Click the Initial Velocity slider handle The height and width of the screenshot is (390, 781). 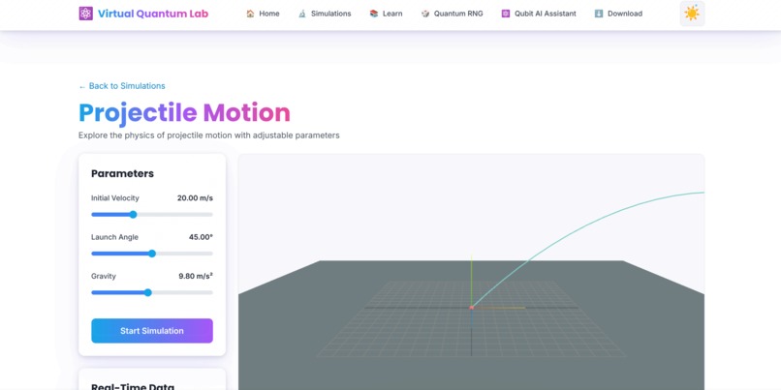click(x=133, y=215)
